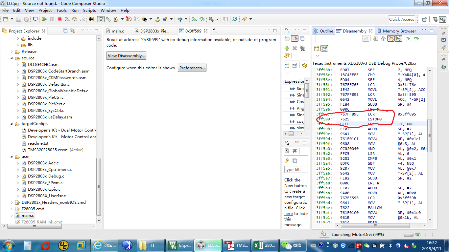Image resolution: width=449 pixels, height=252 pixels.
Task: Click the ESTOP0 instruction at 3ff599
Action: click(374, 119)
